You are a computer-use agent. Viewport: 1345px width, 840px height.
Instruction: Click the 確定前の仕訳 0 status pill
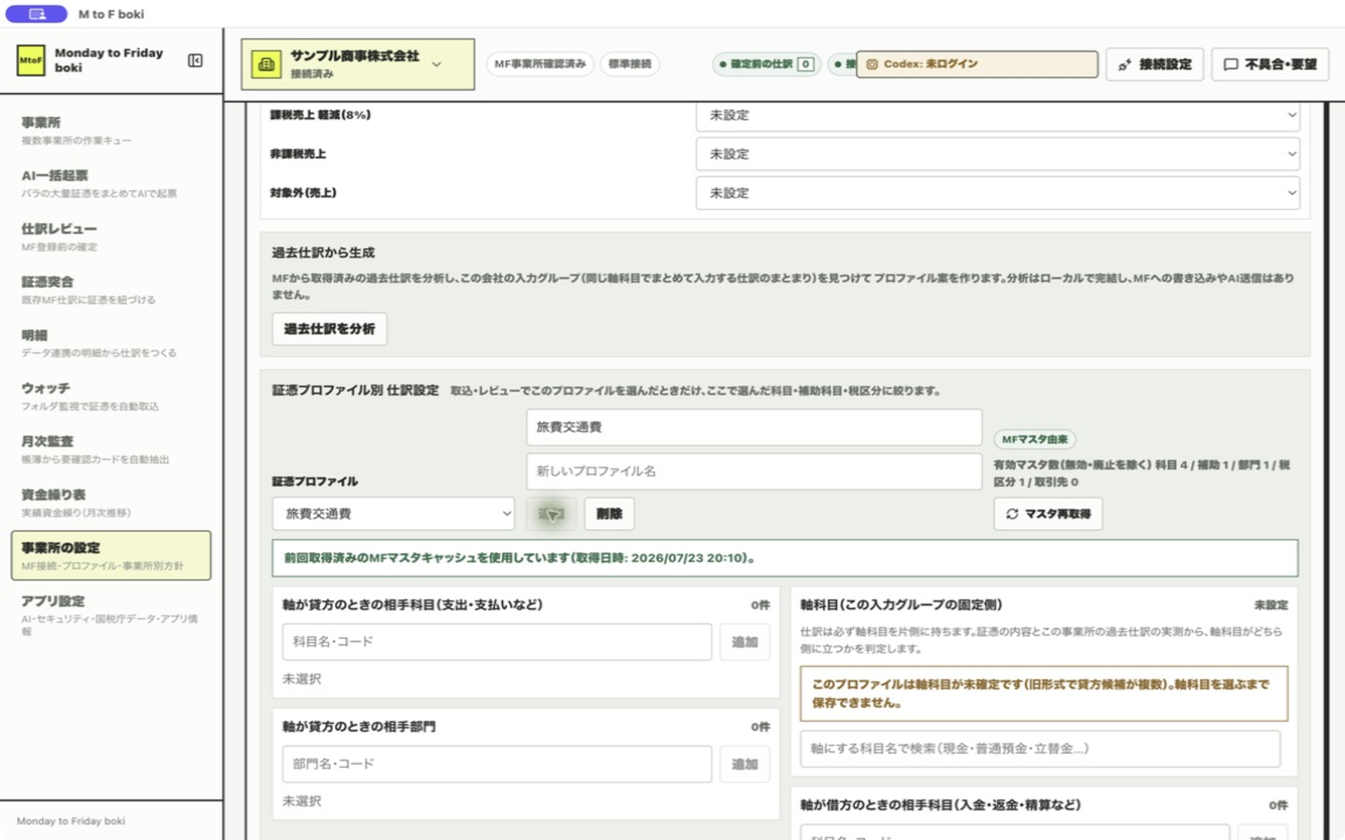coord(767,64)
